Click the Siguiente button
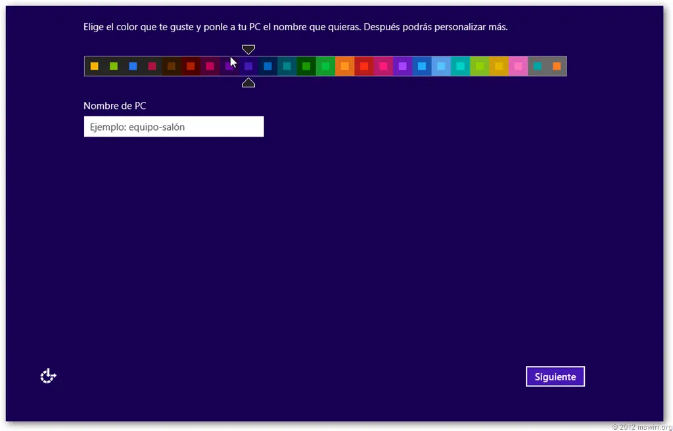Screen dimensions: 673x431 pyautogui.click(x=555, y=376)
